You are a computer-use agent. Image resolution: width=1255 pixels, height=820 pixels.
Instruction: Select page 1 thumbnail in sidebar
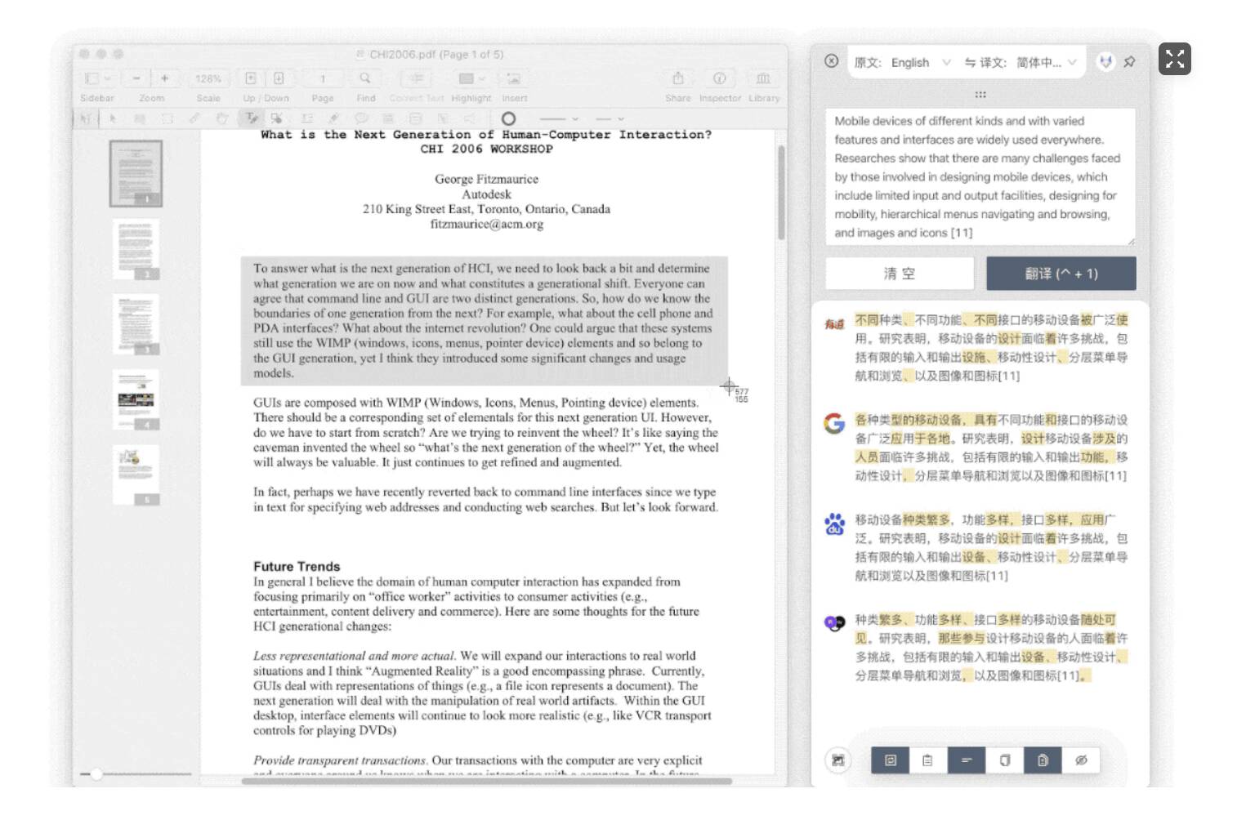pyautogui.click(x=136, y=173)
